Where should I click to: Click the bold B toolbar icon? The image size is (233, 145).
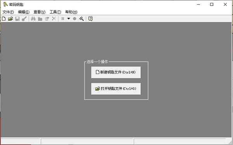click(x=63, y=19)
